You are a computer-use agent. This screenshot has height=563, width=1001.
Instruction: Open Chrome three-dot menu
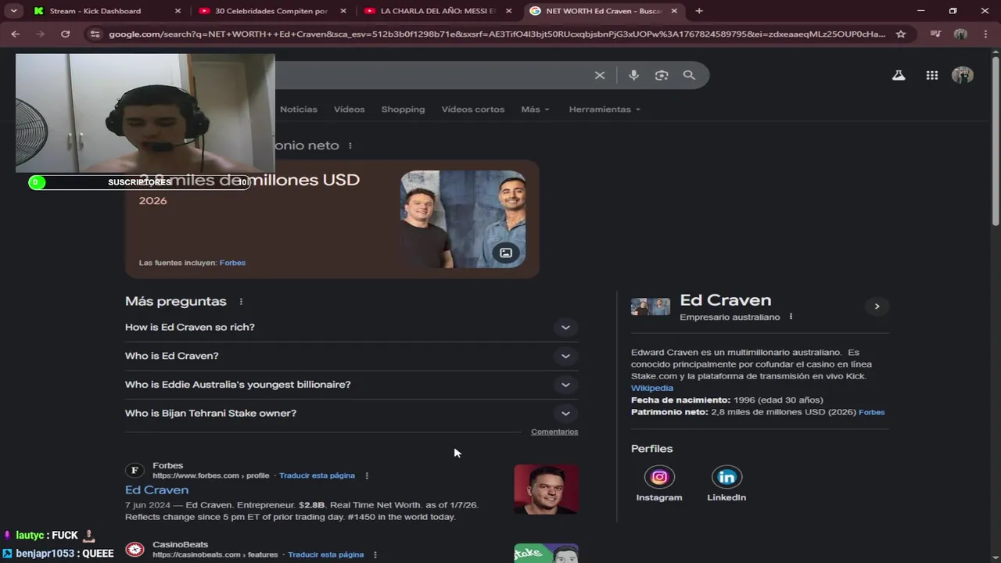click(985, 34)
